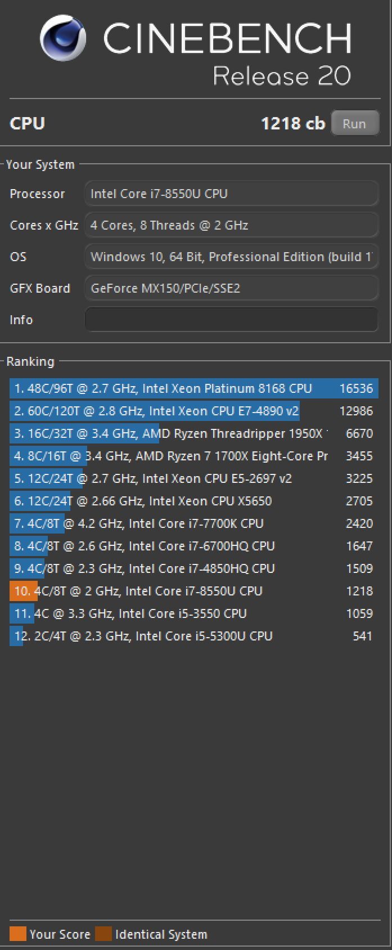The height and width of the screenshot is (950, 392).
Task: Click the CPU label heading
Action: 27,123
